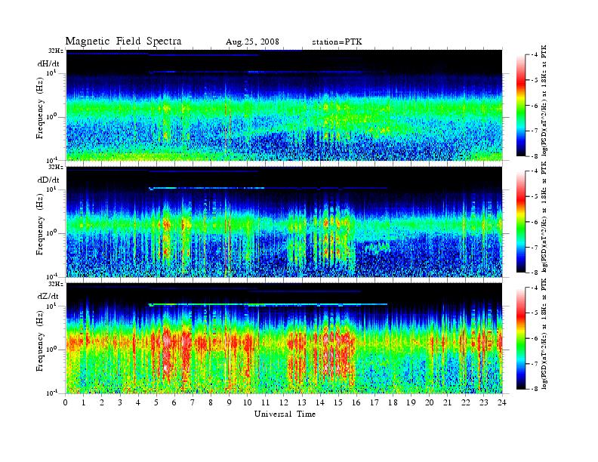This screenshot has height=462, width=598.
Task: Click the time axis tick label 5
Action: tap(156, 402)
